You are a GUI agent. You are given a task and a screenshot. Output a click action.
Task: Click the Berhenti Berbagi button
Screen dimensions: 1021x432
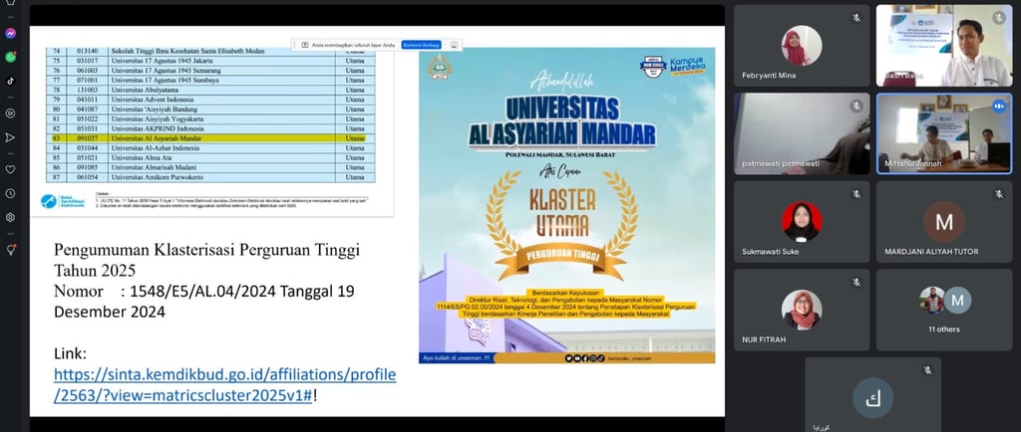pyautogui.click(x=422, y=45)
